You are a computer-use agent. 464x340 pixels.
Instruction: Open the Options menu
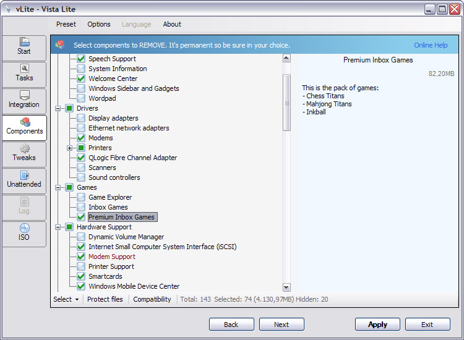99,24
